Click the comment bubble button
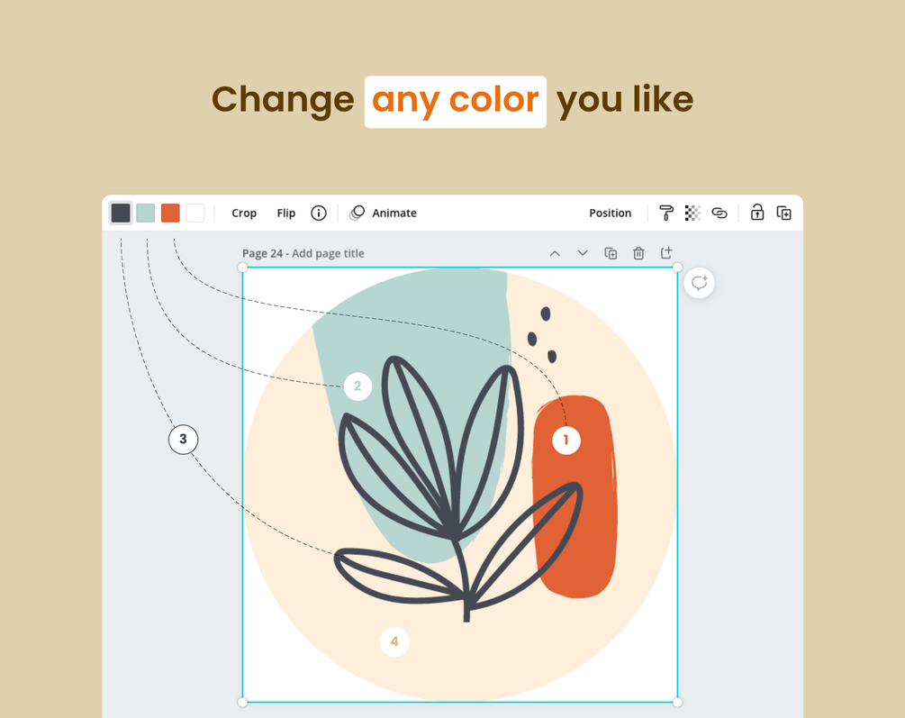The image size is (905, 718). pyautogui.click(x=699, y=283)
